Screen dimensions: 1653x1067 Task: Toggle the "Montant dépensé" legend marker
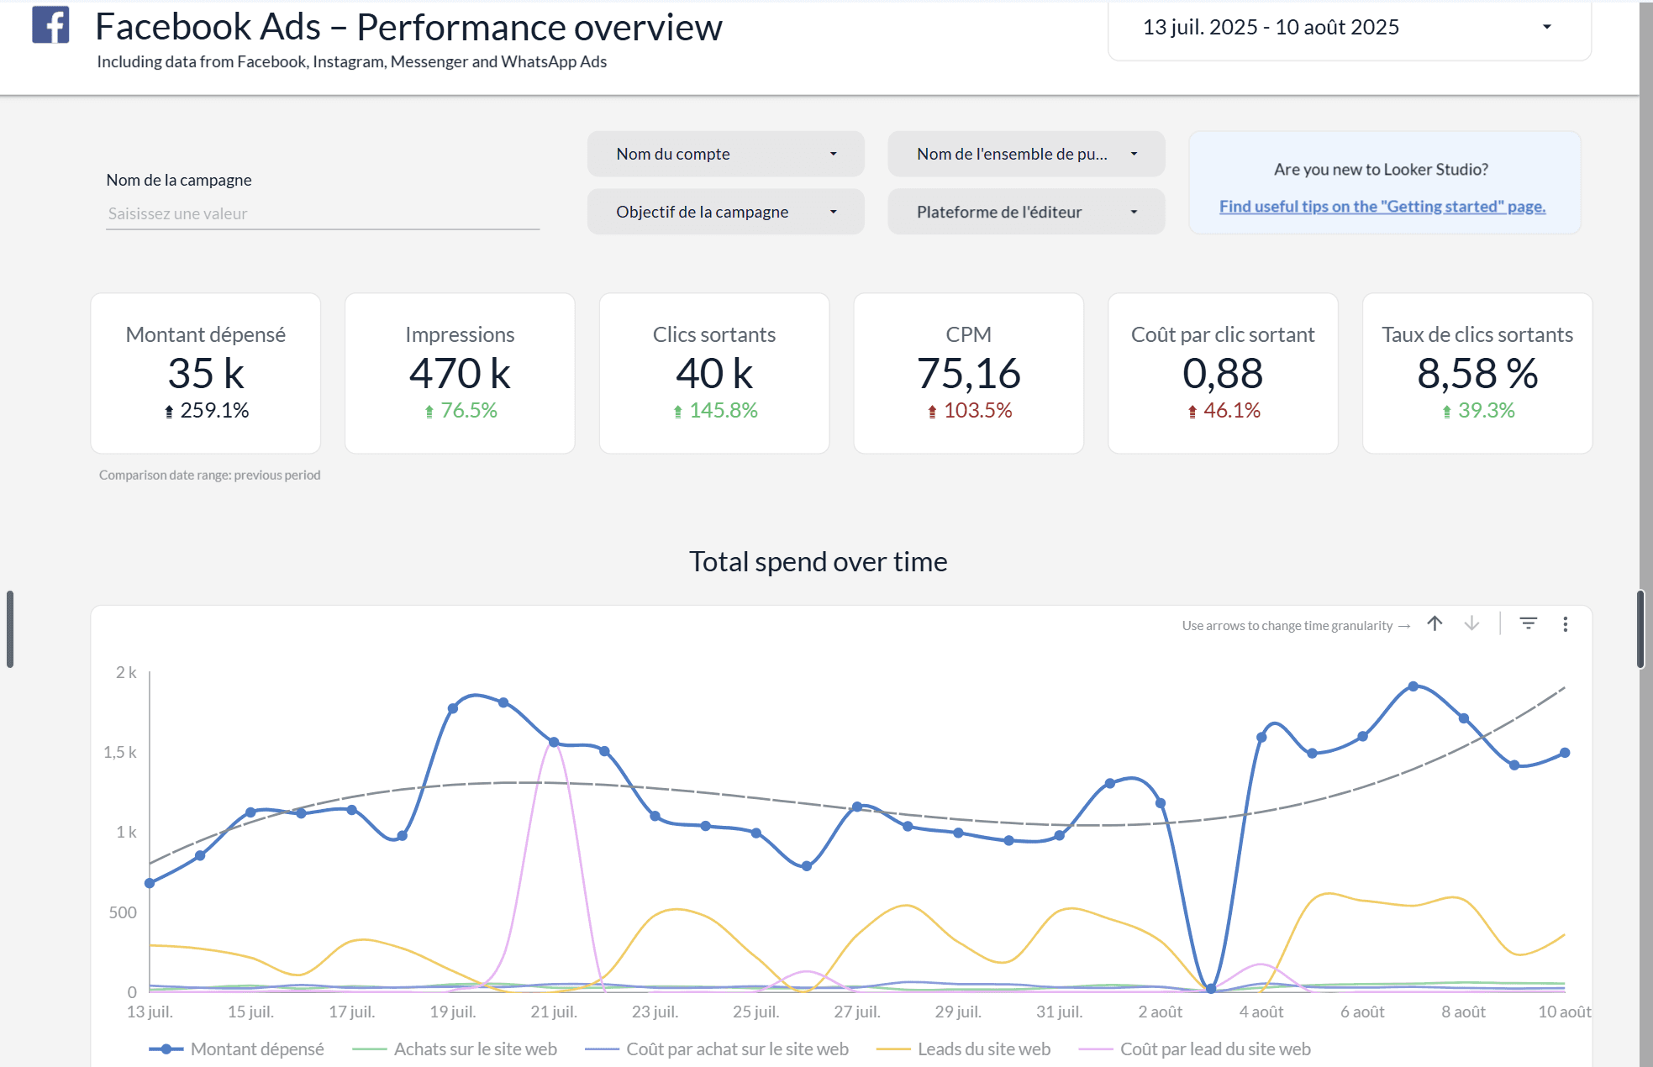click(166, 1049)
